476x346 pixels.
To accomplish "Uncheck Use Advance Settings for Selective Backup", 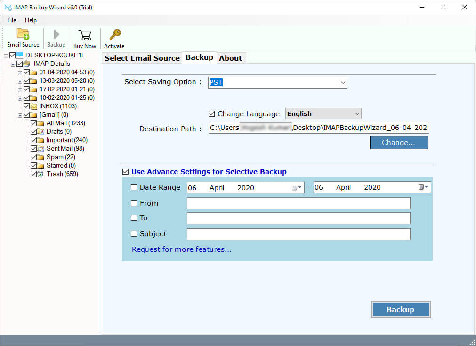I will (x=125, y=172).
